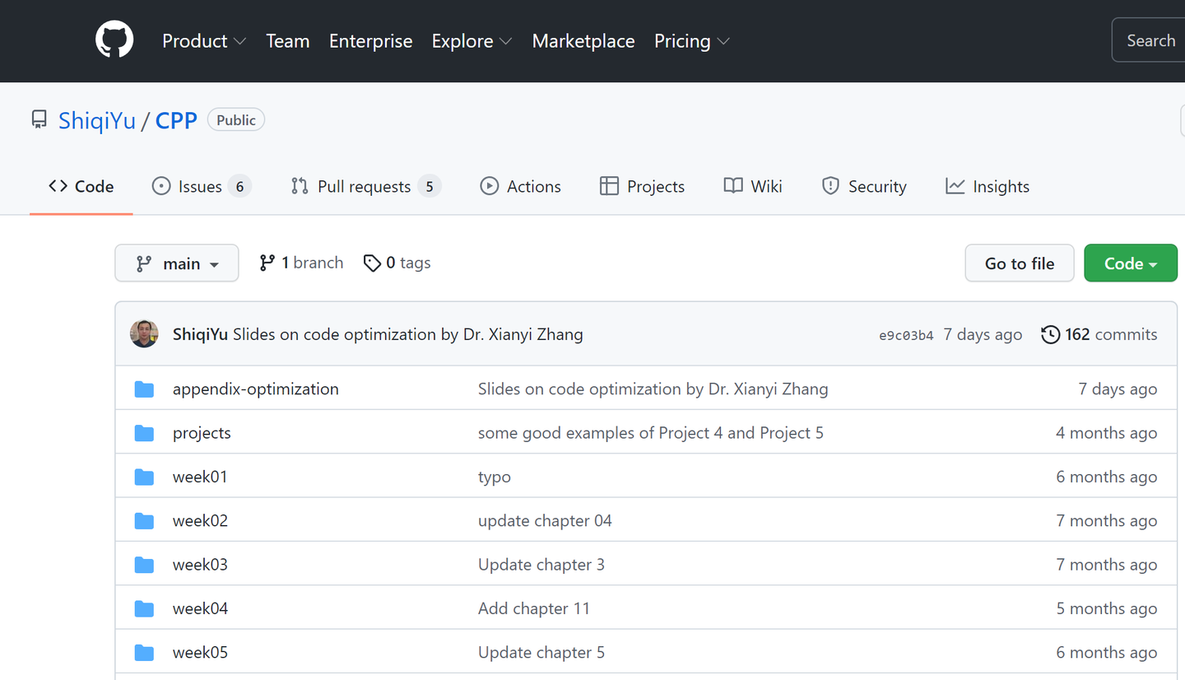Open the Security tab
The height and width of the screenshot is (680, 1185).
[x=864, y=186]
